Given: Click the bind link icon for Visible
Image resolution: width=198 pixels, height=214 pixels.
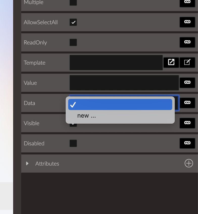Looking at the screenshot, I should click(x=187, y=123).
